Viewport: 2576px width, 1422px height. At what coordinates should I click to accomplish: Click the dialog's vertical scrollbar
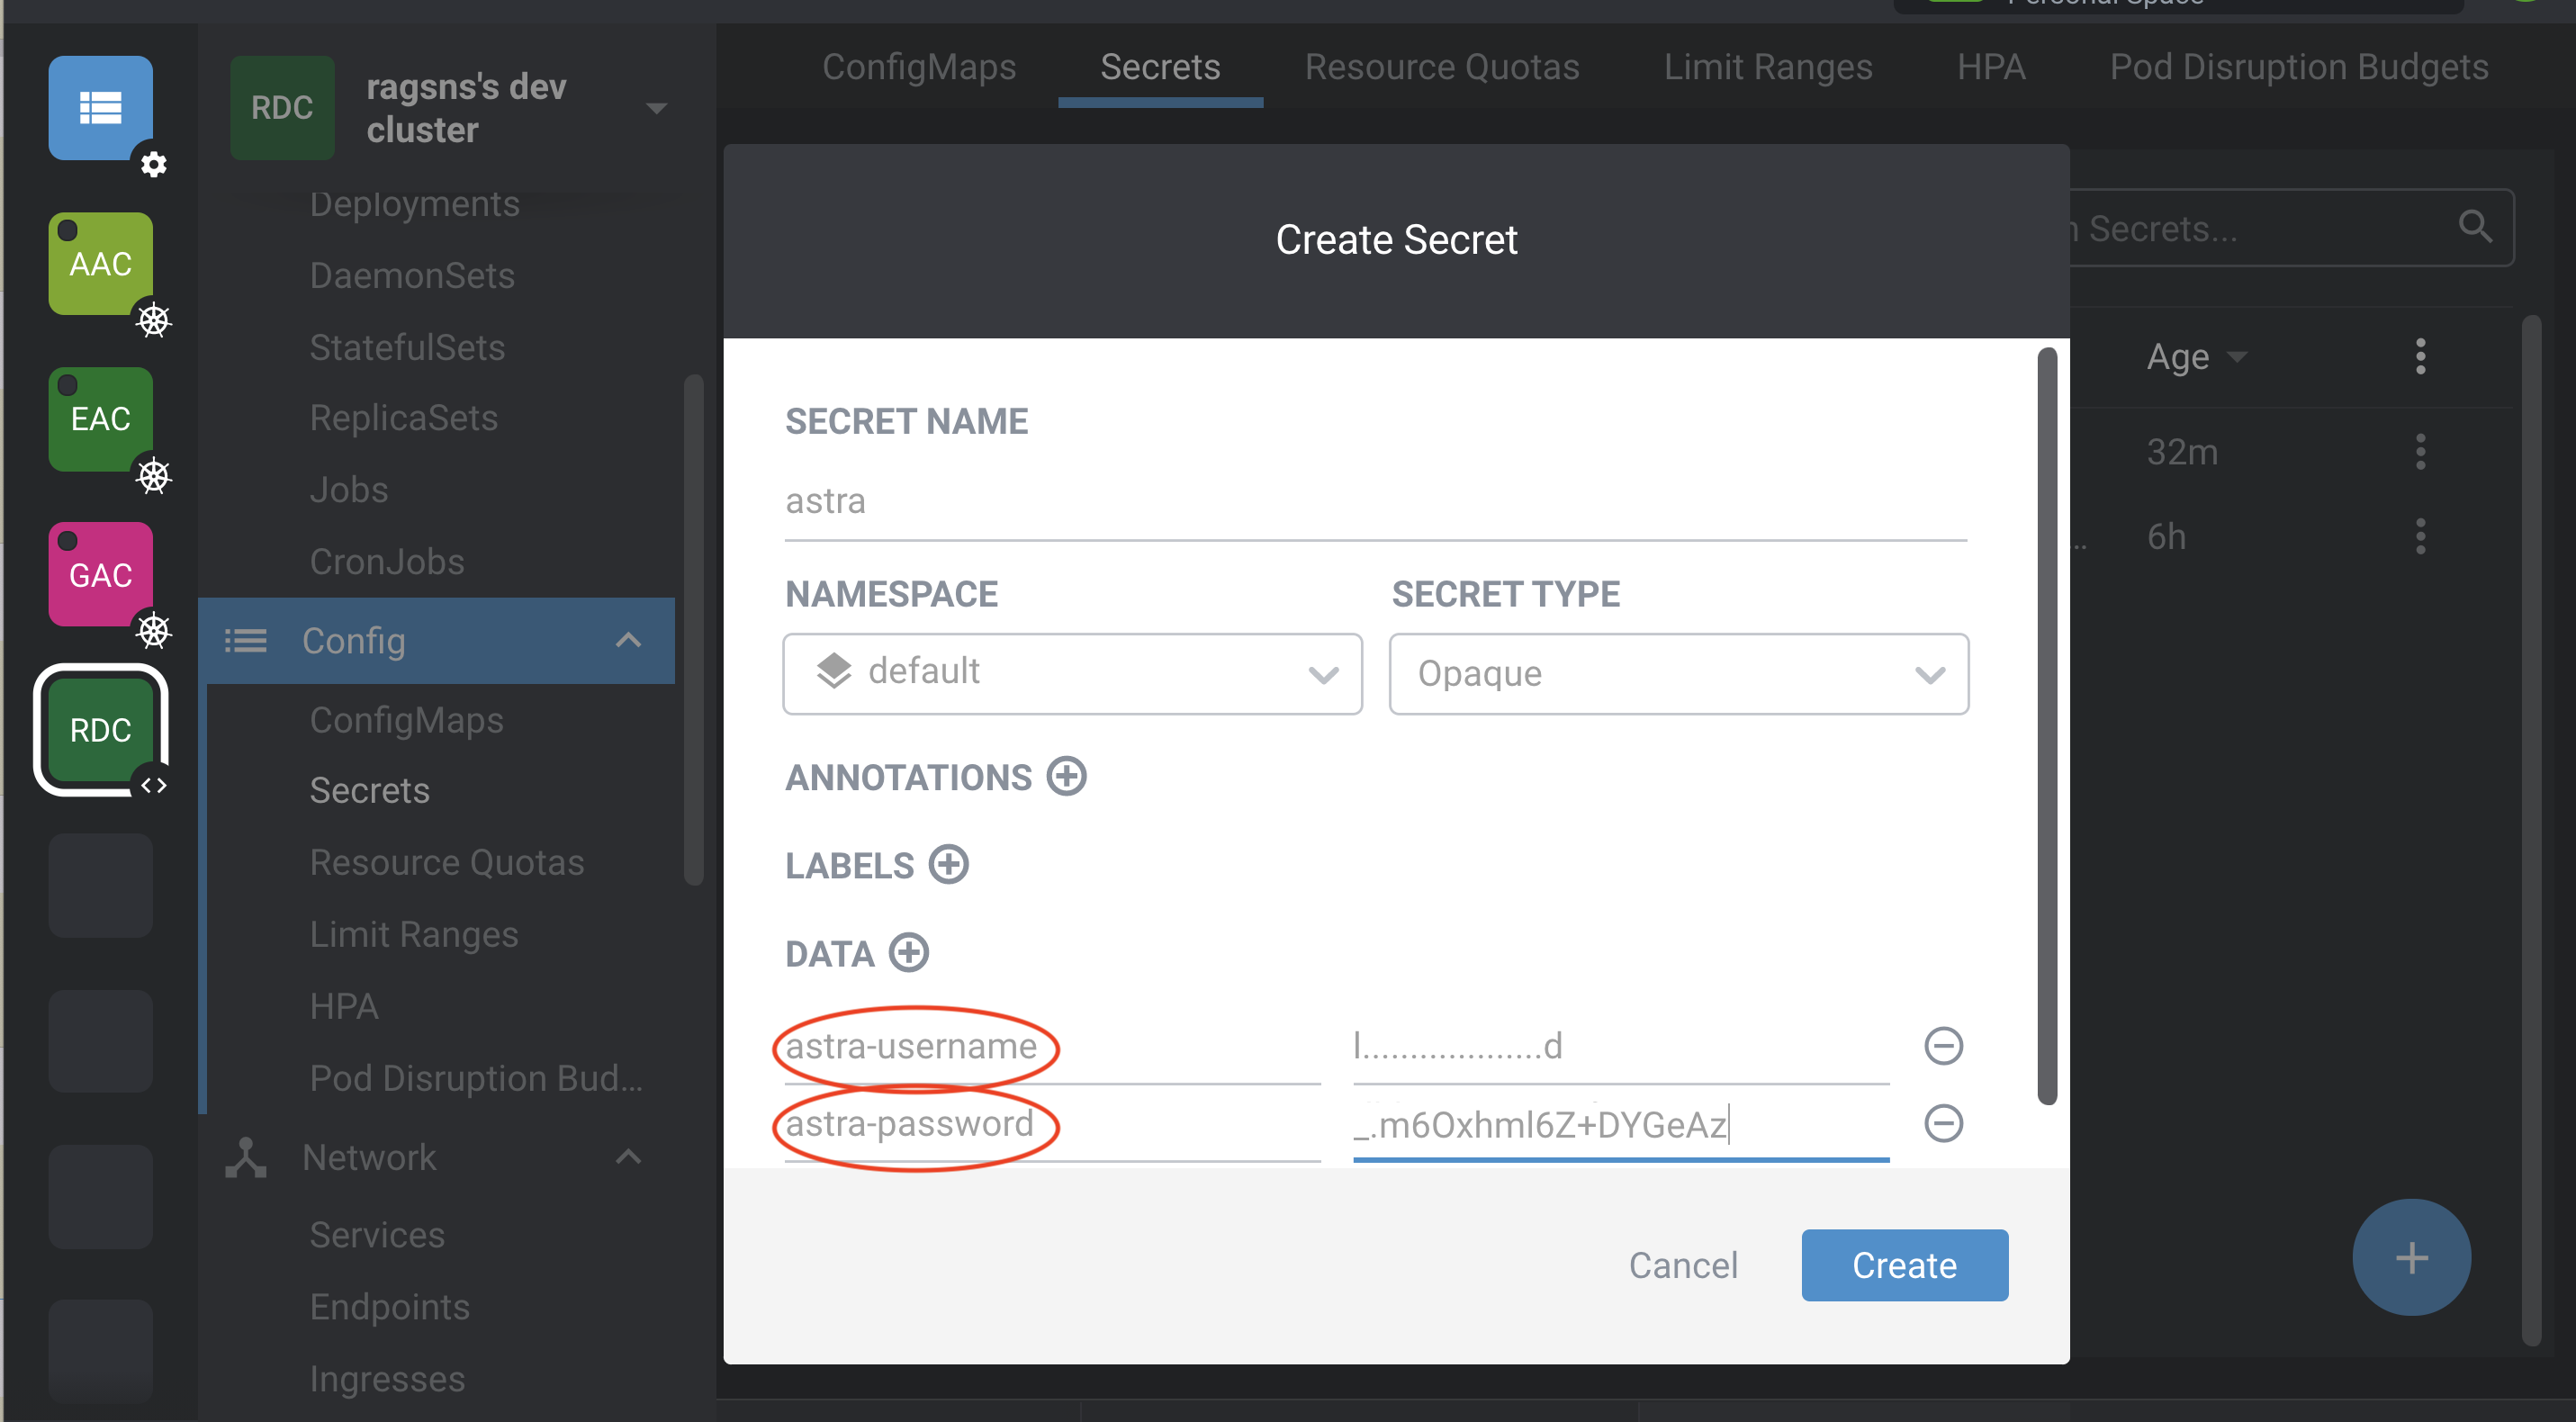coord(2047,725)
